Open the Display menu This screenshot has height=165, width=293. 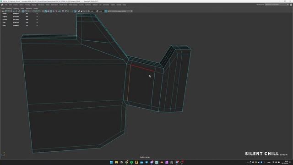(34, 5)
